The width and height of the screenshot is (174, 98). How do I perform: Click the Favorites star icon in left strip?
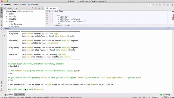[1, 91]
